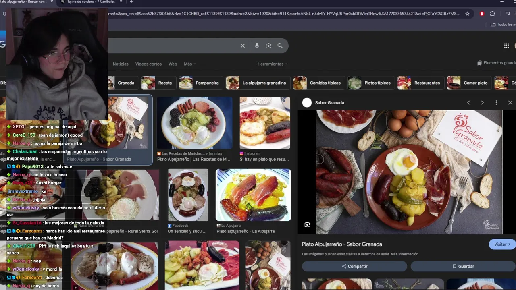
Task: Switch to 'Plato alpujarreño - Buscar con' tab
Action: (24, 2)
